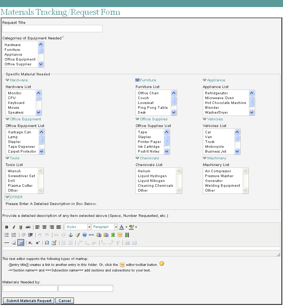Collapse the Chemicals section
This screenshot has height=306, width=283.
point(137,158)
